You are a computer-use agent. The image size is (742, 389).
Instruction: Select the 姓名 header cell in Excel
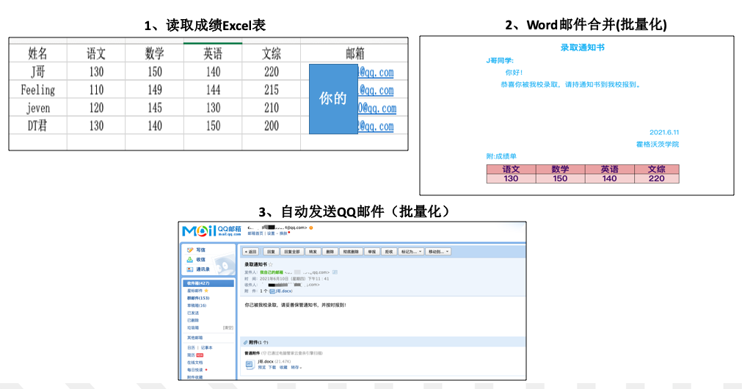[x=38, y=54]
